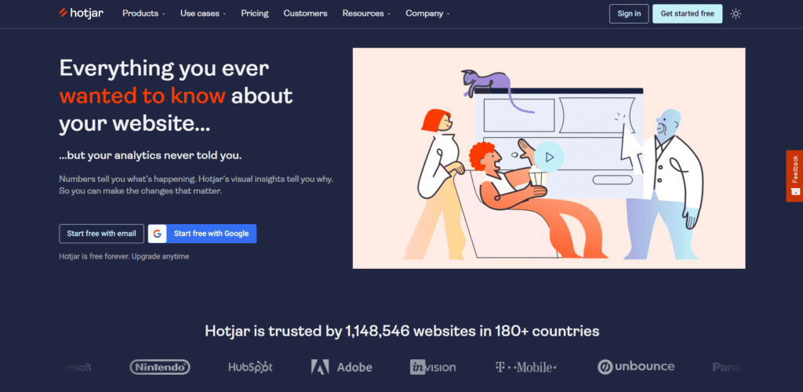Expand the Products dropdown menu
803x392 pixels.
tap(144, 14)
